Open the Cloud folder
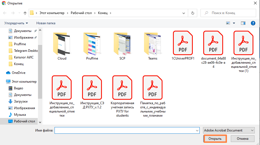Viewport: 260px width, 145px height. pyautogui.click(x=62, y=45)
